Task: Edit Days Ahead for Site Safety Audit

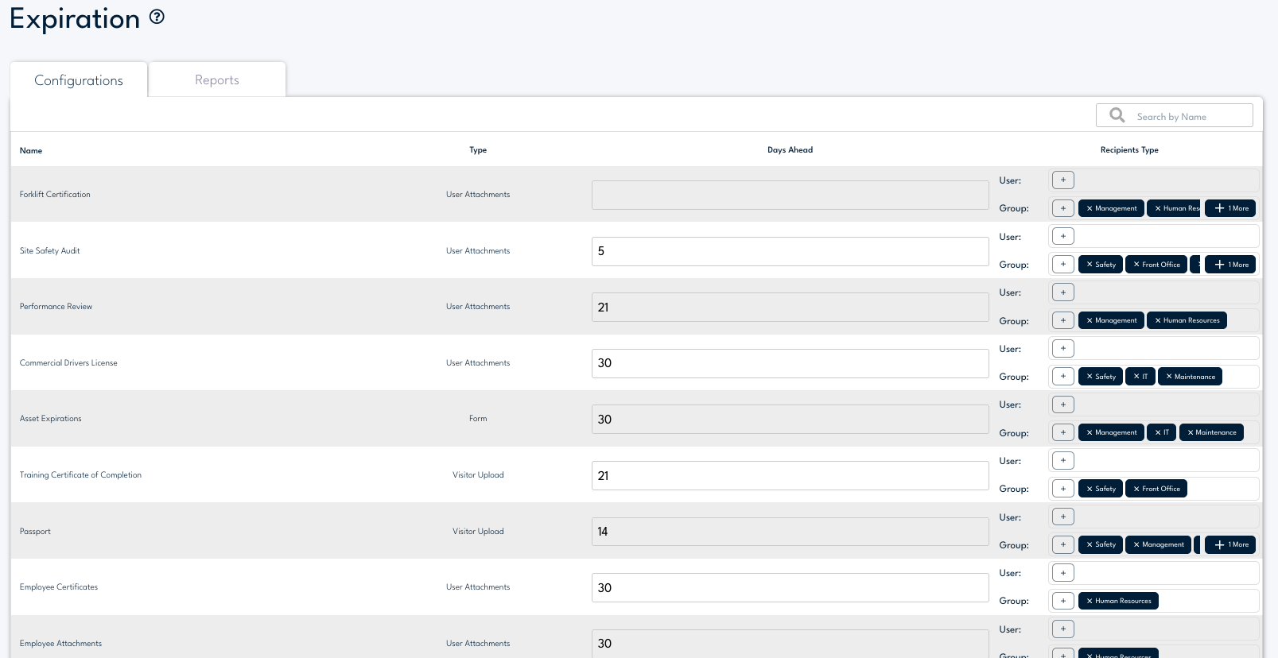Action: [x=790, y=251]
